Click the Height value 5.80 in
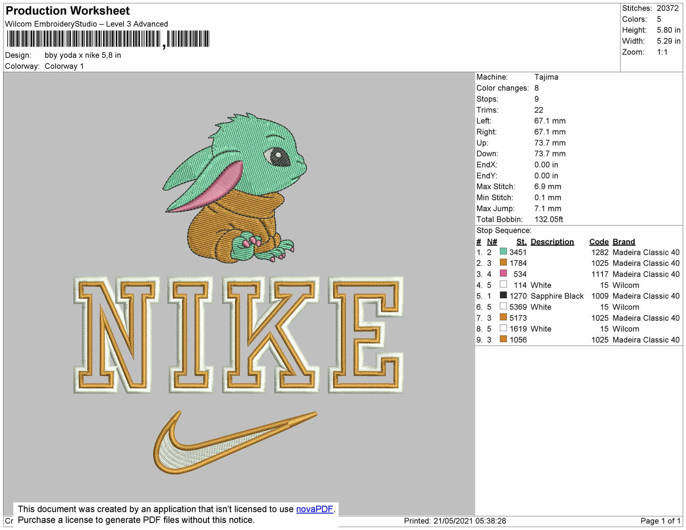The image size is (686, 530). point(668,30)
